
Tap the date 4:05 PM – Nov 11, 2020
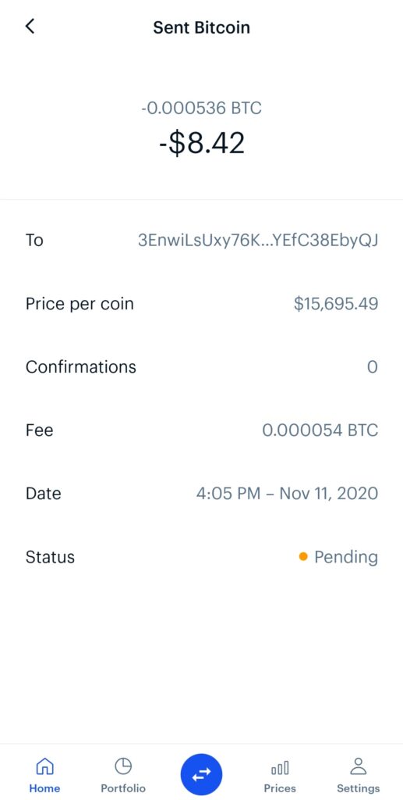[x=287, y=494]
